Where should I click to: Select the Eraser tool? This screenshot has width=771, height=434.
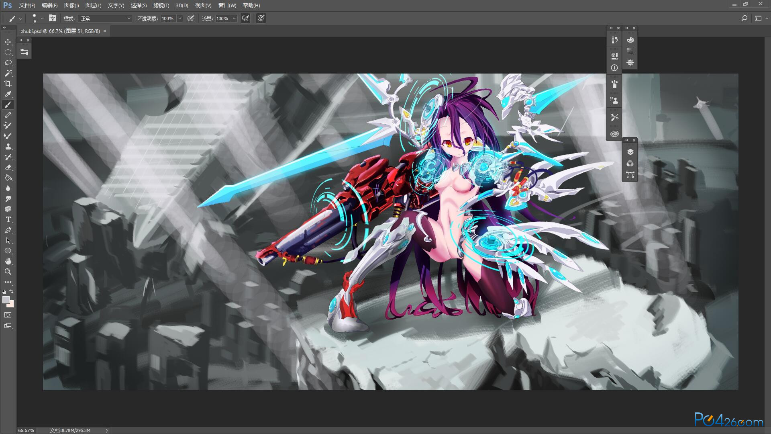pos(8,167)
